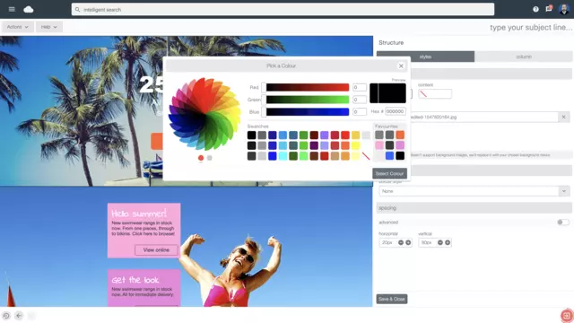The height and width of the screenshot is (323, 574).
Task: Choose the lavender purple swatch in first Swatches row
Action: [325, 135]
